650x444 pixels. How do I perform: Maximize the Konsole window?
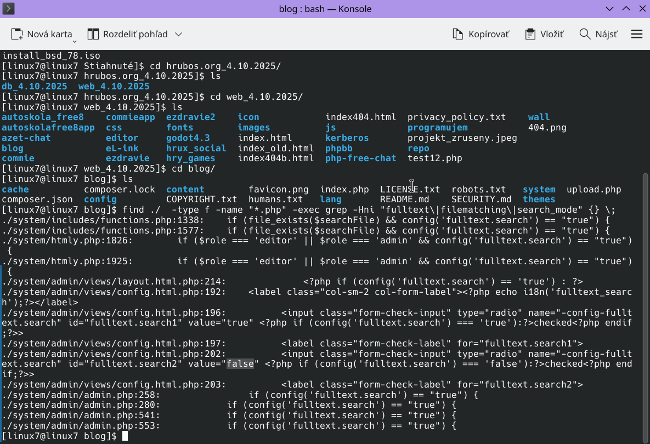[x=625, y=9]
